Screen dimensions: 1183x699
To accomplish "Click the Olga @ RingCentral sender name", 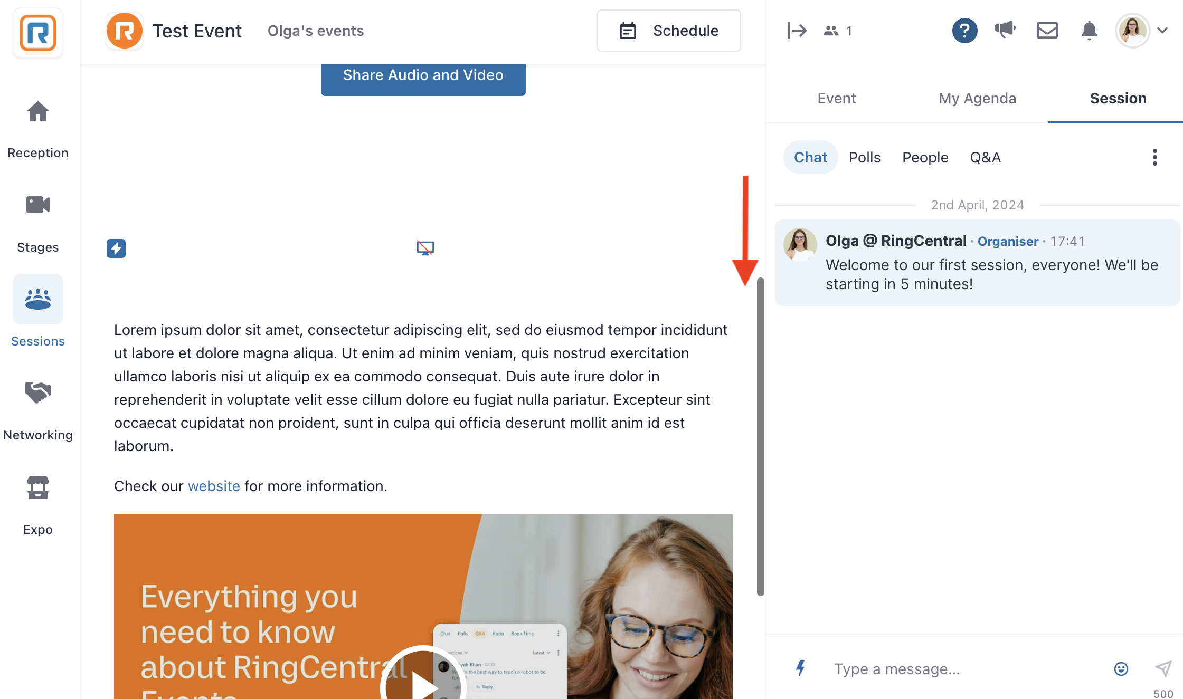I will 896,241.
